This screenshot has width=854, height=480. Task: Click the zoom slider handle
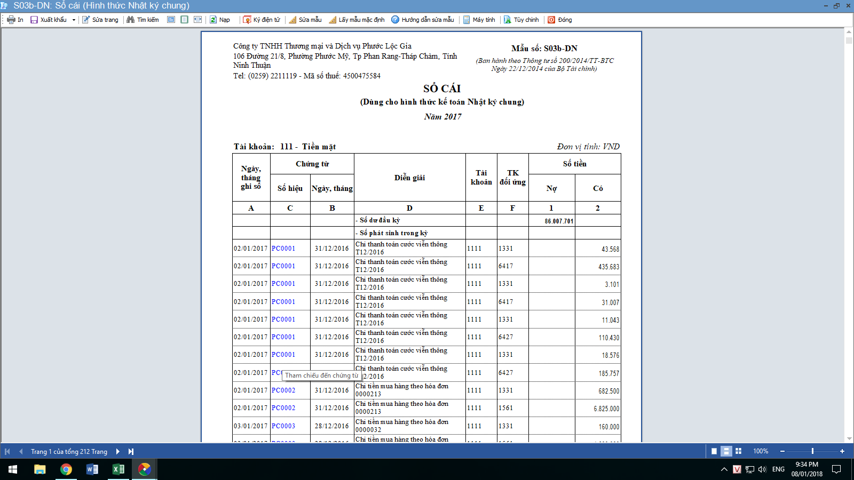(812, 451)
